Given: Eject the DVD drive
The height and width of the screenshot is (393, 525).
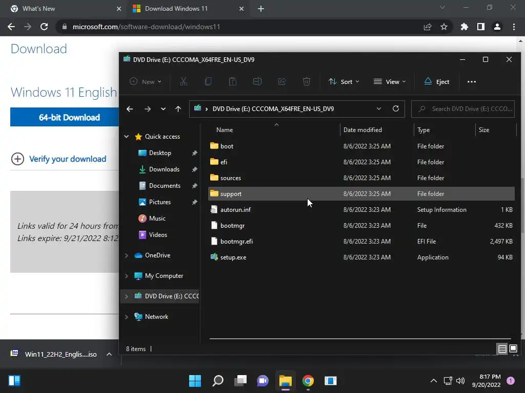Looking at the screenshot, I should pos(437,81).
